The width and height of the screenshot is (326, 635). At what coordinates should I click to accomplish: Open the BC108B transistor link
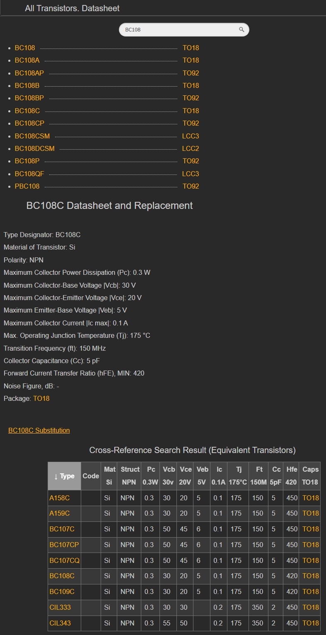coord(27,85)
